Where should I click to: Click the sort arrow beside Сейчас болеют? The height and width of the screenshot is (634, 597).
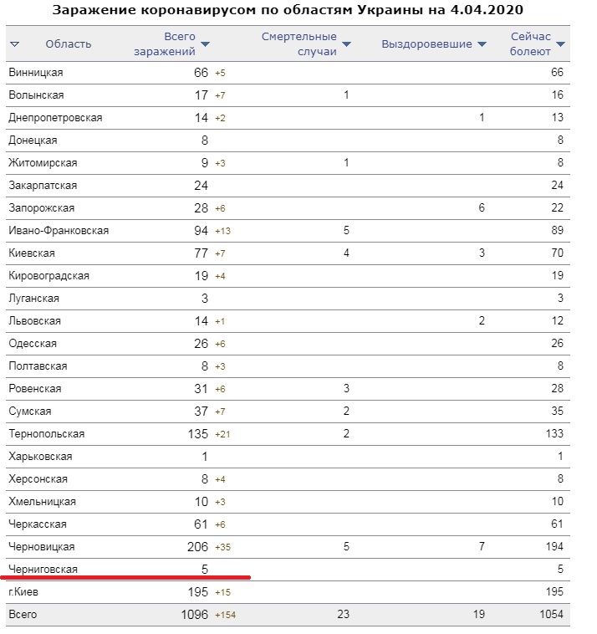(560, 43)
